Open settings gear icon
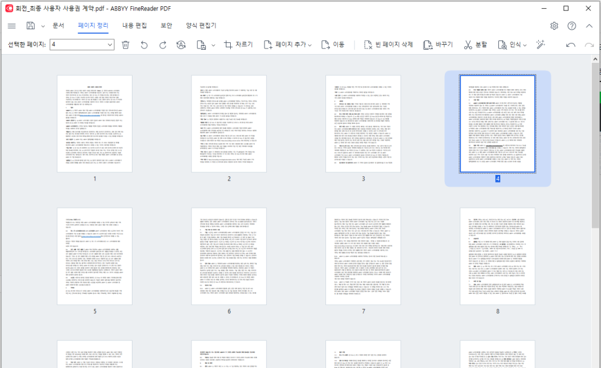This screenshot has width=601, height=368. tap(554, 26)
